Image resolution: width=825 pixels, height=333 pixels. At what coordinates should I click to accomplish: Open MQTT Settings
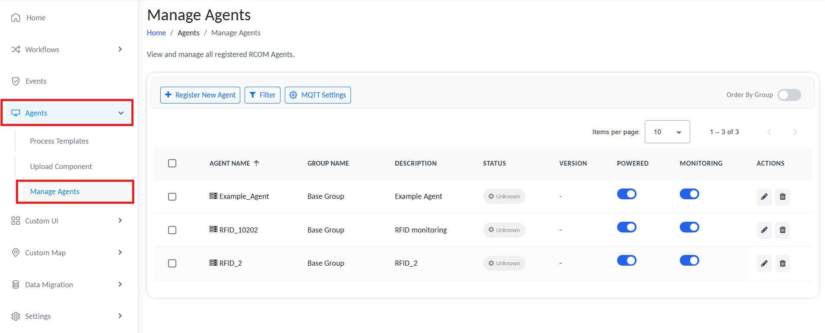click(x=318, y=95)
